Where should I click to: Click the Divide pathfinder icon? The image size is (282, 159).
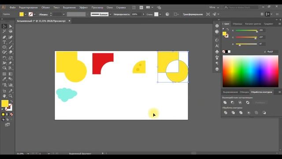point(226,113)
